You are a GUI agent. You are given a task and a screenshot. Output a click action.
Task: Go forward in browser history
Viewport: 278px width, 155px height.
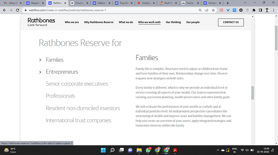pos(11,10)
